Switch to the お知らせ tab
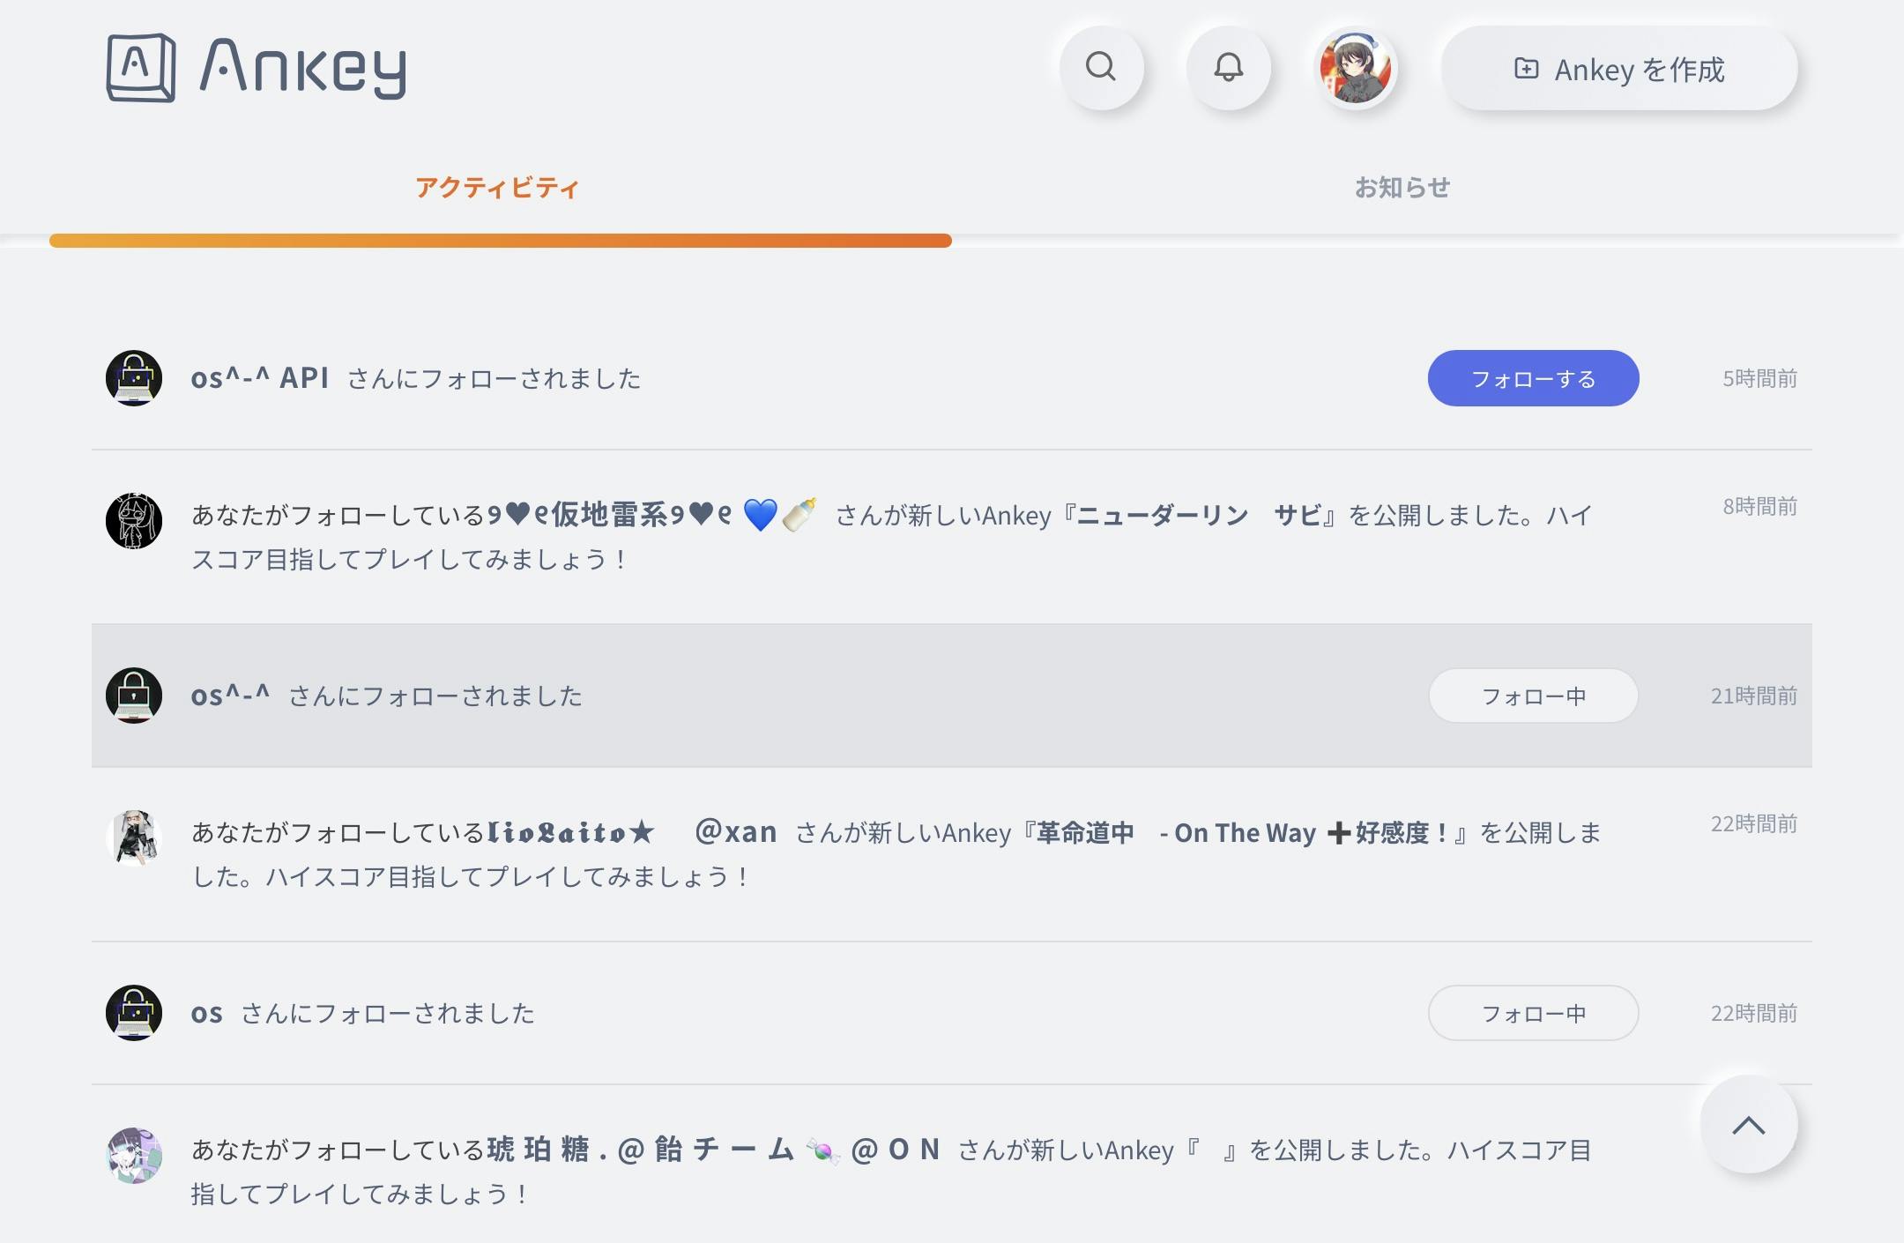Screen dimensions: 1904x1243 tap(1402, 188)
